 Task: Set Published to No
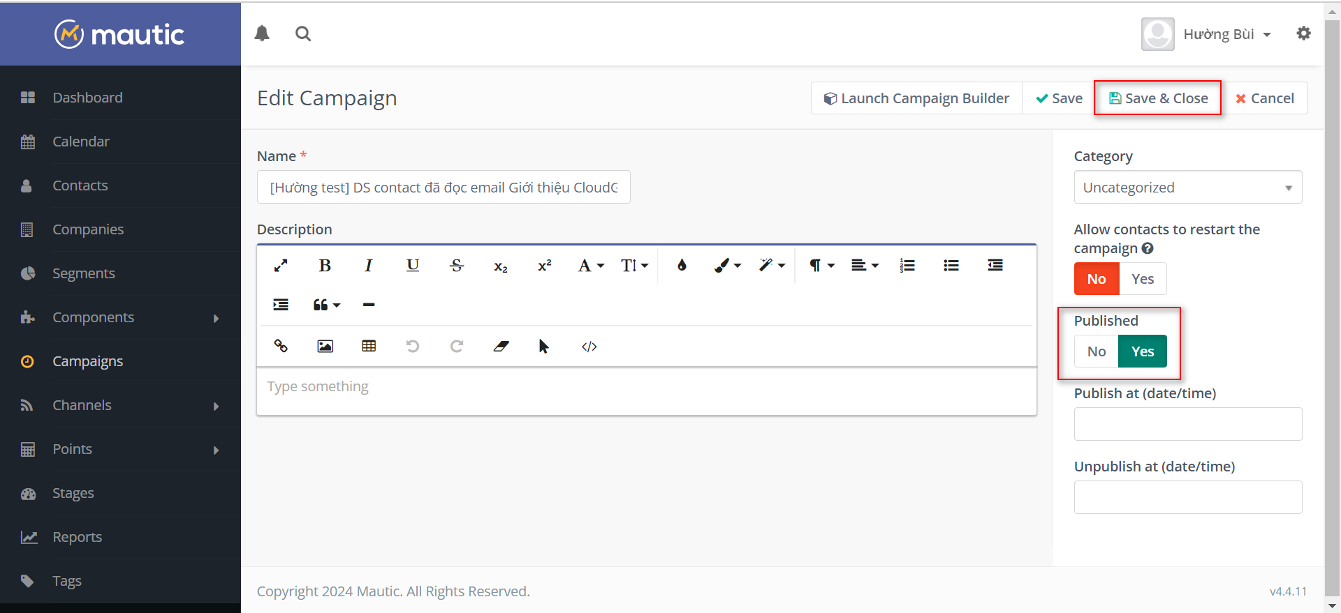1096,351
